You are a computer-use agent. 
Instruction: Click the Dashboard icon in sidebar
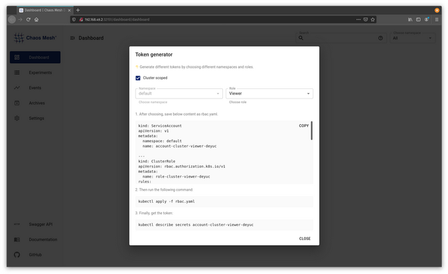(x=17, y=58)
